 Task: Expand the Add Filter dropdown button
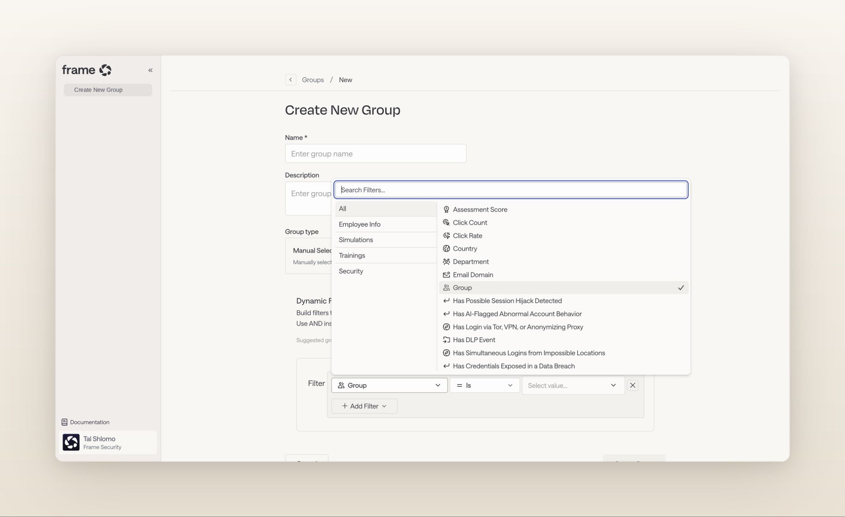(364, 406)
